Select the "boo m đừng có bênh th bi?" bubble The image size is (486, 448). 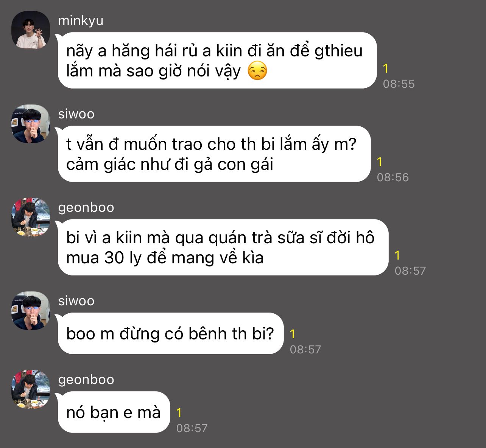pyautogui.click(x=170, y=333)
